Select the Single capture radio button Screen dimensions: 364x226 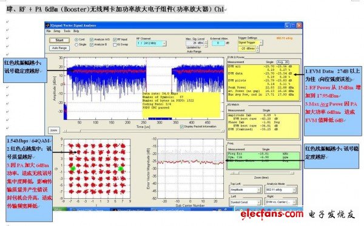pos(76,44)
